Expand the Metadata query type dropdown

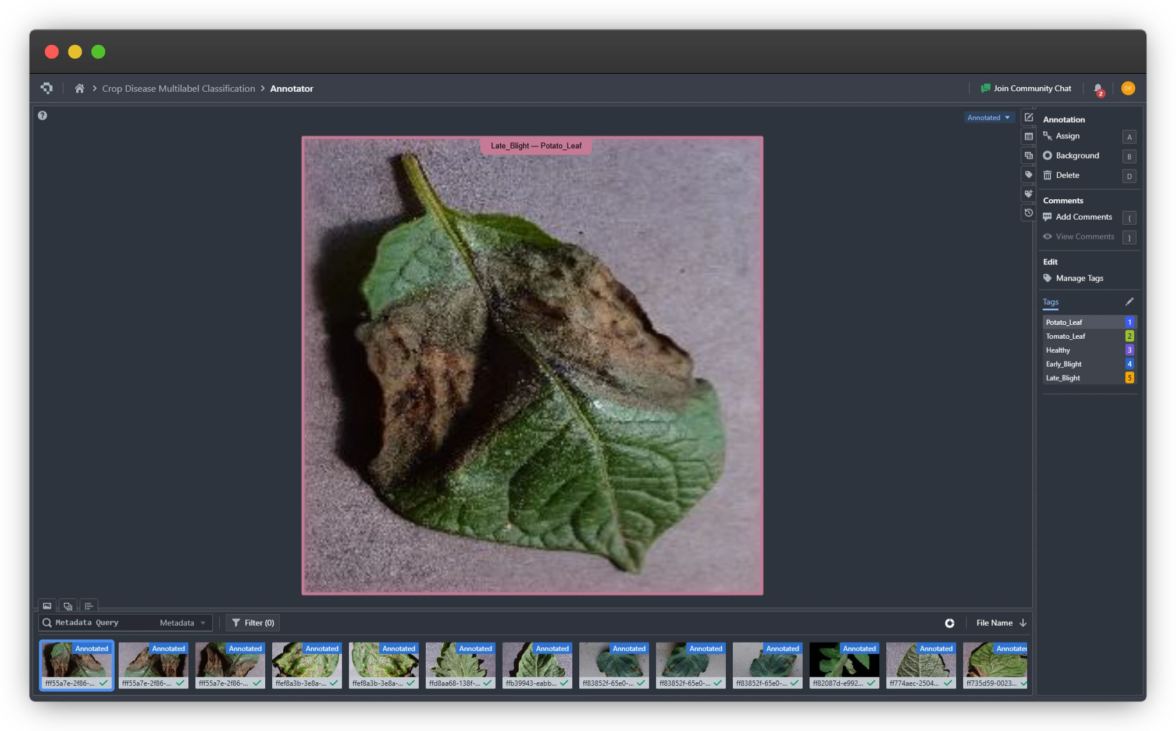coord(183,623)
